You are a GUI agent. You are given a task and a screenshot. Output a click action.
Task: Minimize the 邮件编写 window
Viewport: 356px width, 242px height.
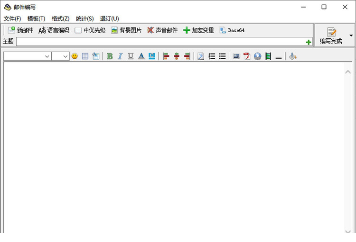pyautogui.click(x=303, y=7)
